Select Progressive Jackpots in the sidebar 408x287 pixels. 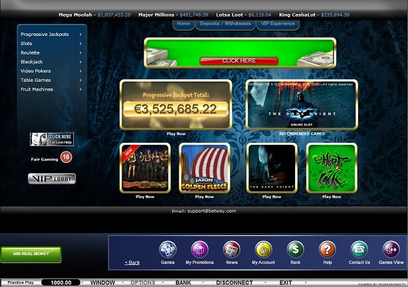click(45, 35)
